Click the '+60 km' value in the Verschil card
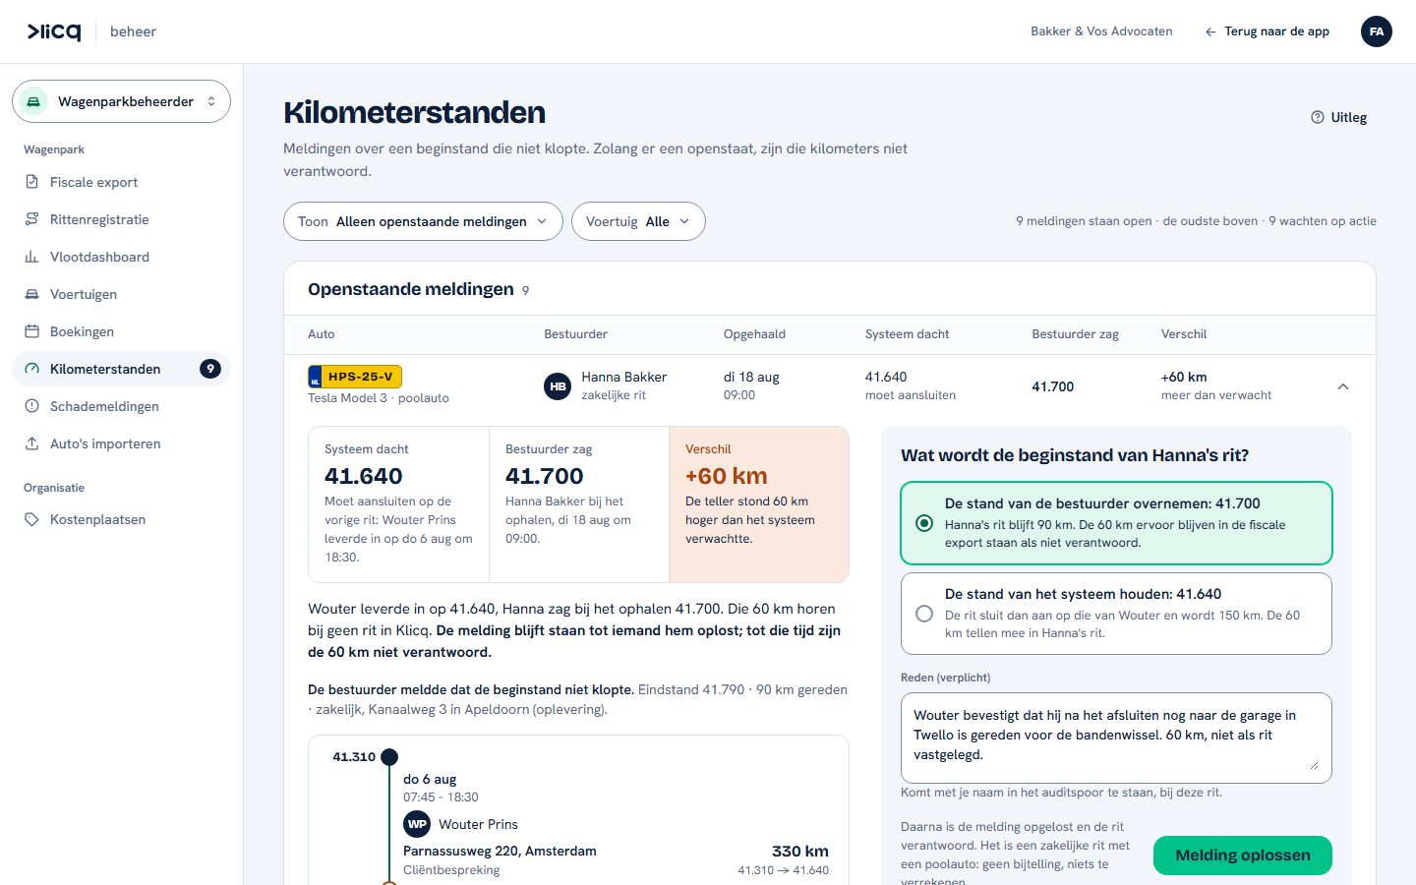Viewport: 1416px width, 885px height. coord(726,476)
